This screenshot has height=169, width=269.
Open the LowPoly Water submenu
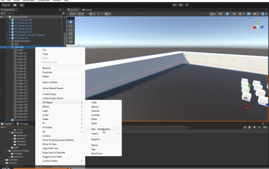60,161
